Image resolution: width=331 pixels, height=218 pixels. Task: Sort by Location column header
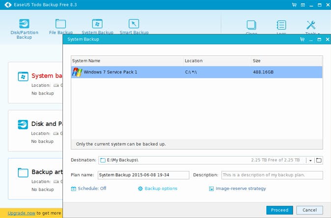(x=217, y=61)
